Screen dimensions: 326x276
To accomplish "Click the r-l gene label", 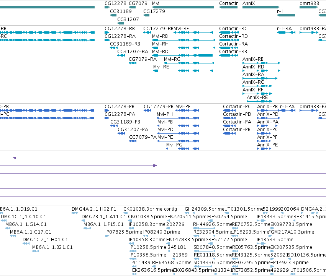I will pos(280,11).
